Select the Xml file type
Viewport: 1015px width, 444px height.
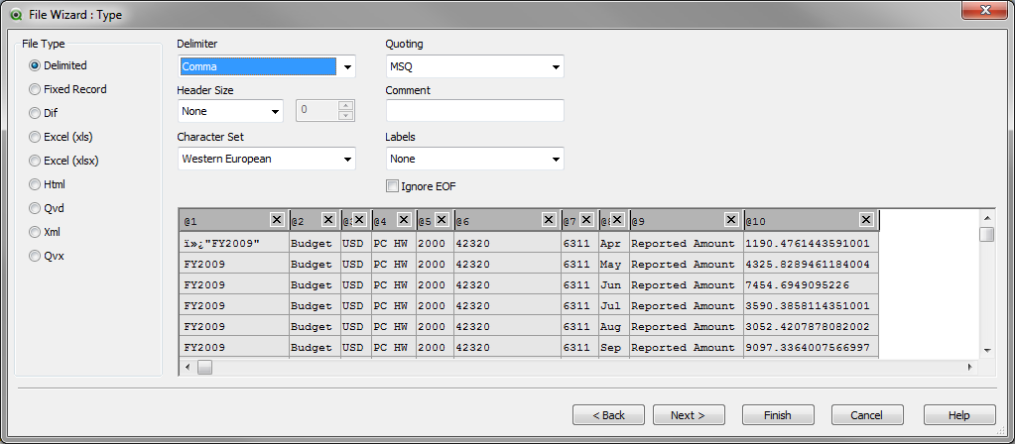coord(46,232)
